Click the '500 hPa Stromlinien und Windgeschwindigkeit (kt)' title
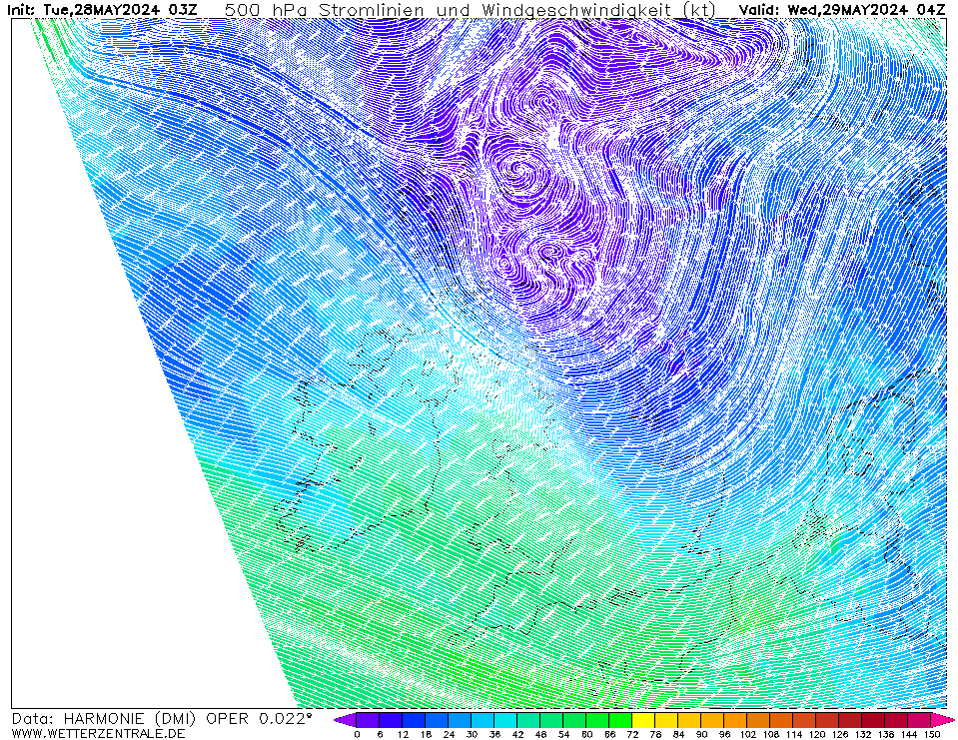 [471, 10]
